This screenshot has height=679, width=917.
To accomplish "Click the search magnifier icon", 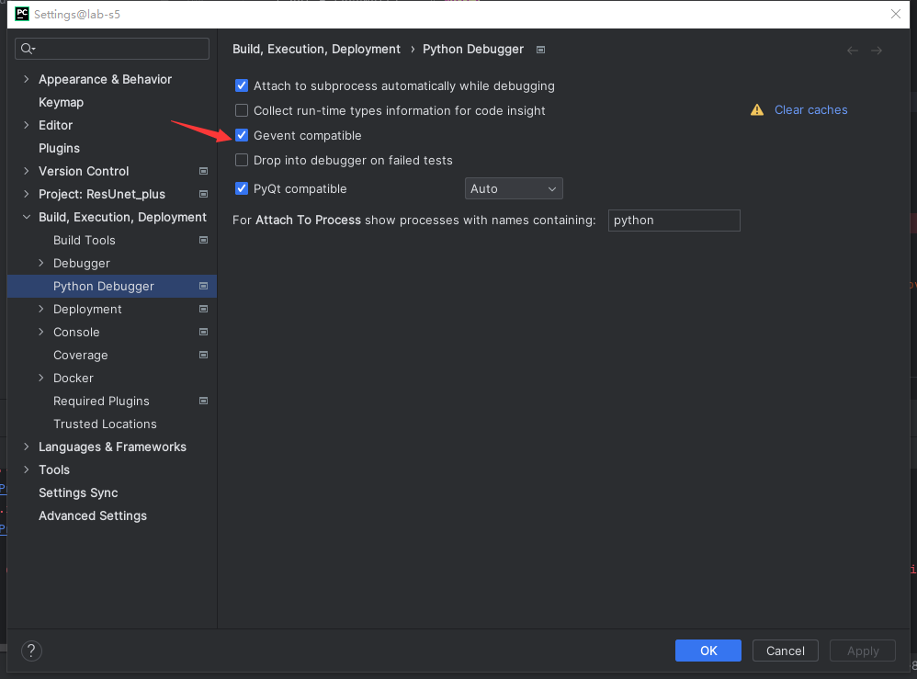I will 28,49.
